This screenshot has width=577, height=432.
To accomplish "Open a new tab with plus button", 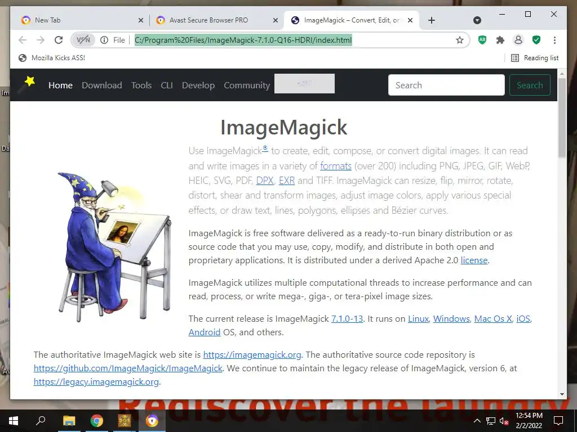I will pyautogui.click(x=432, y=20).
